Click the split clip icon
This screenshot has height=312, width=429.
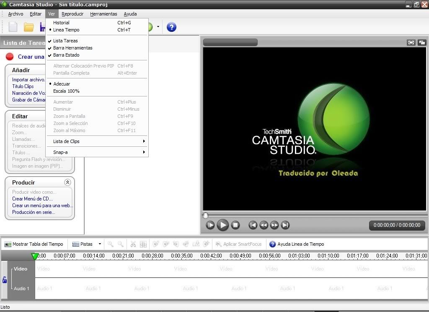coord(143,244)
